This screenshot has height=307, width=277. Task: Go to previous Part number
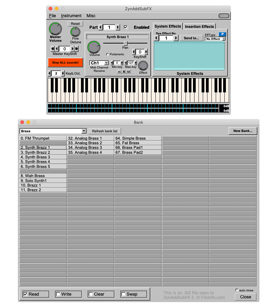coord(101,27)
